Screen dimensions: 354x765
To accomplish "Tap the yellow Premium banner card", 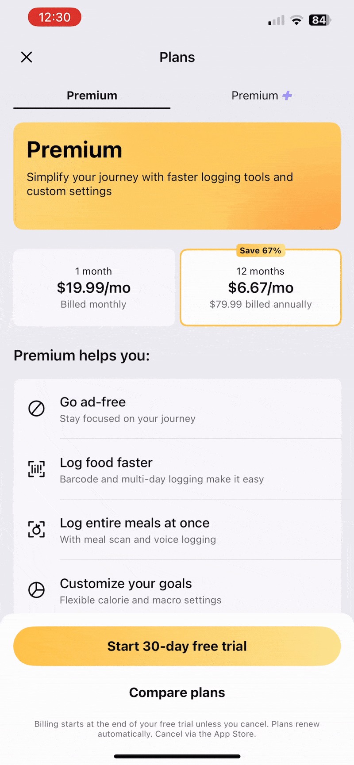I will point(177,176).
